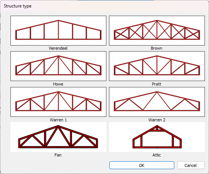Click the 'Brown' text label
Screen dimensions: 209x174
tap(156, 48)
